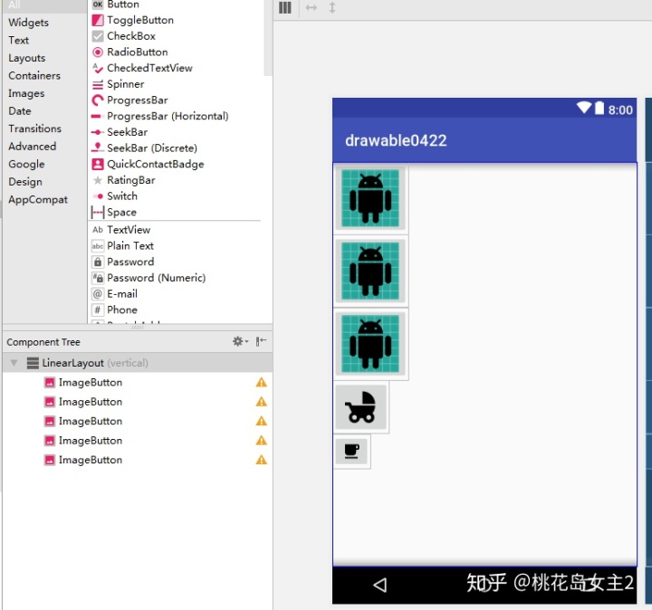
Task: Select the Button OK palette icon
Action: pyautogui.click(x=97, y=5)
